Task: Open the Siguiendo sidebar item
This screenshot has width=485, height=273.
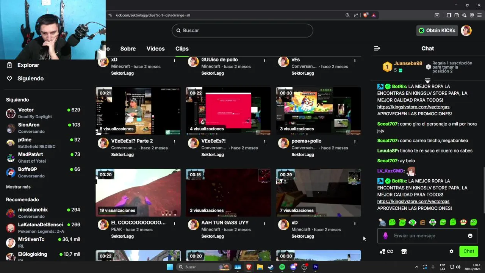Action: pos(30,78)
